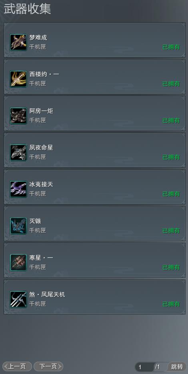Go to next page with 下一页
The image size is (188, 374).
click(x=48, y=366)
